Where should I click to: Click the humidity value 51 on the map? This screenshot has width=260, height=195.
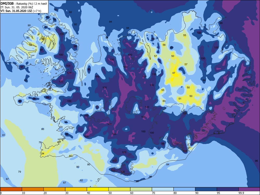180,99
